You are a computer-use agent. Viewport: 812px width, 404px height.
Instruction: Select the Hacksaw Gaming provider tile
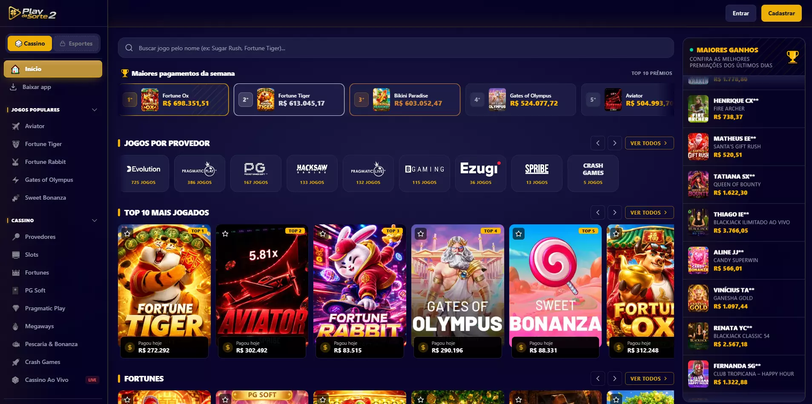tap(312, 174)
